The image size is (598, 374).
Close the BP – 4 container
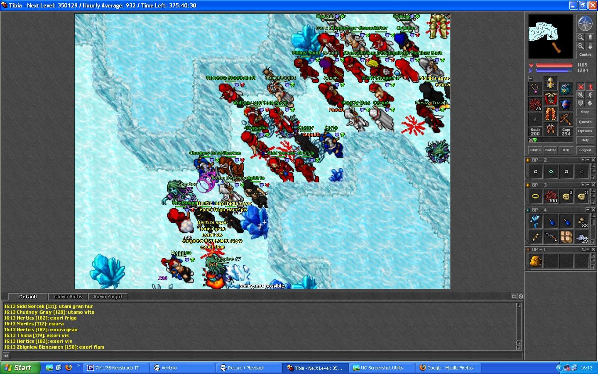(593, 210)
